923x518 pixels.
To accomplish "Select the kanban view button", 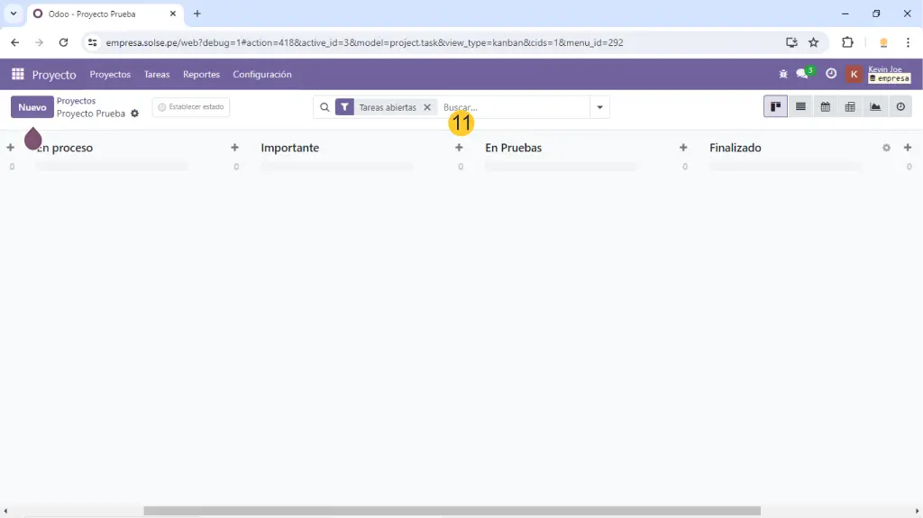I will 775,107.
